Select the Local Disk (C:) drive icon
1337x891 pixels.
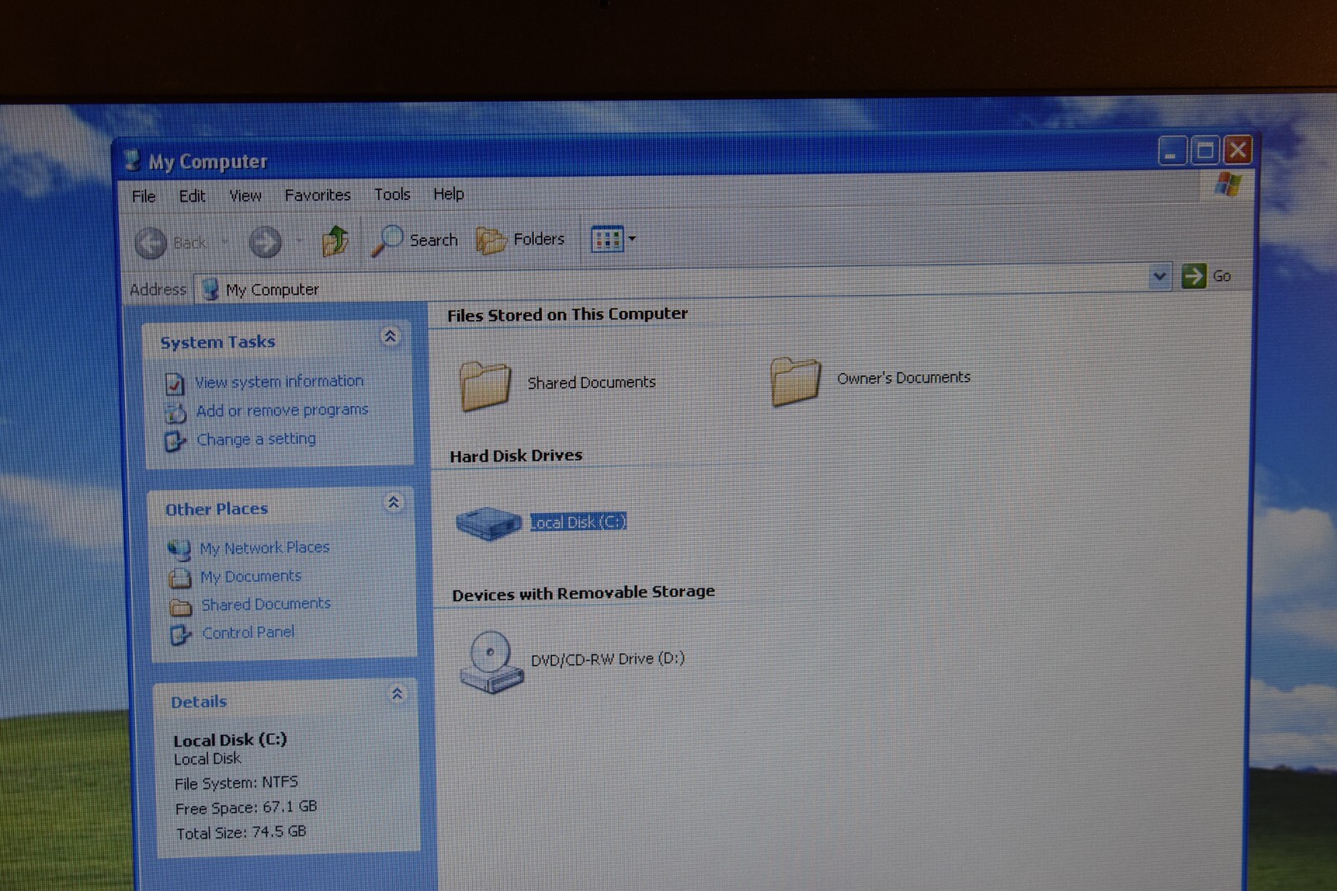point(489,524)
